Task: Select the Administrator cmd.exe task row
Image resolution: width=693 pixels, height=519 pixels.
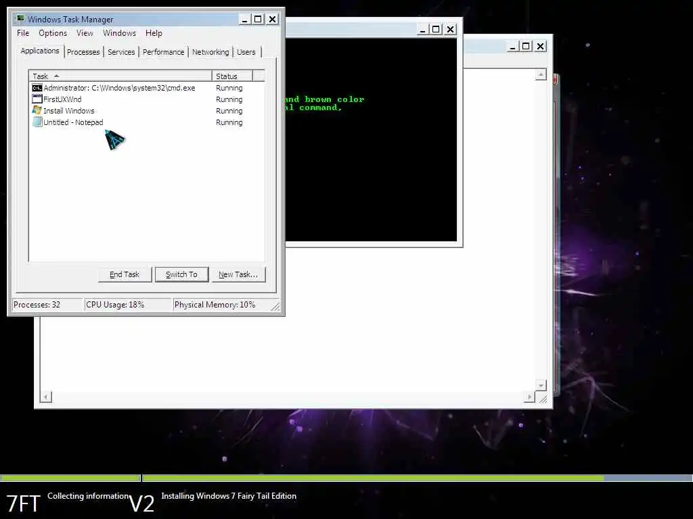Action: [x=147, y=88]
